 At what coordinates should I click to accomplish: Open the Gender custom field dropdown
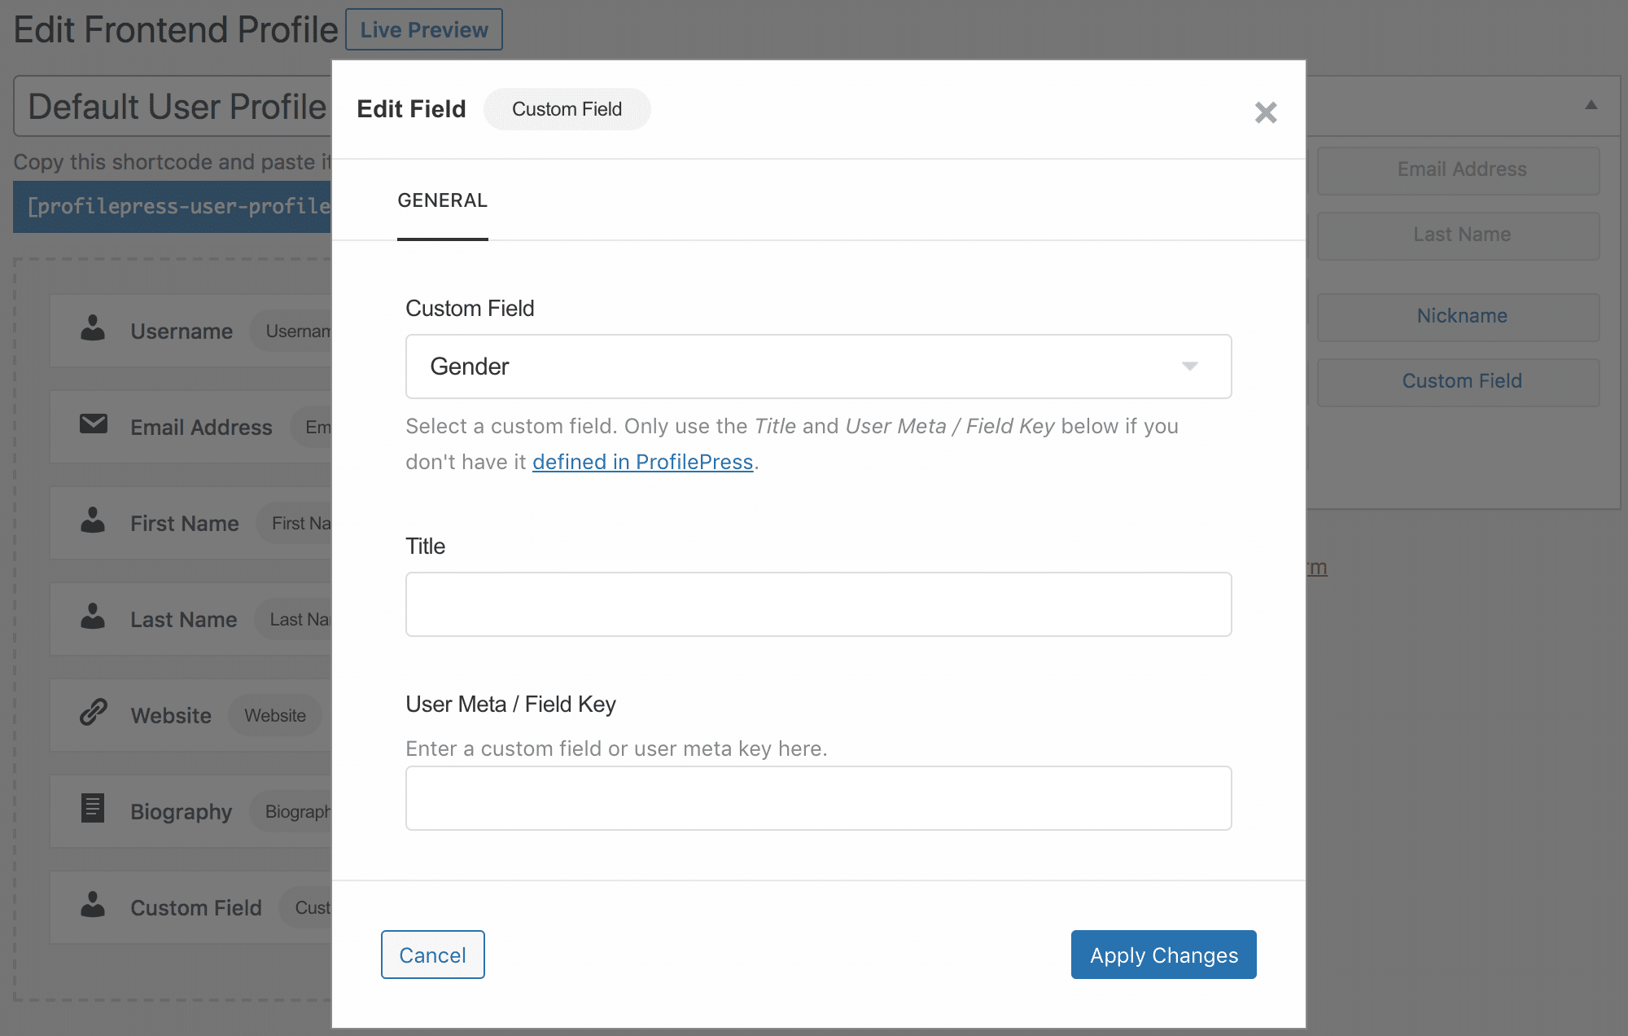(x=817, y=367)
